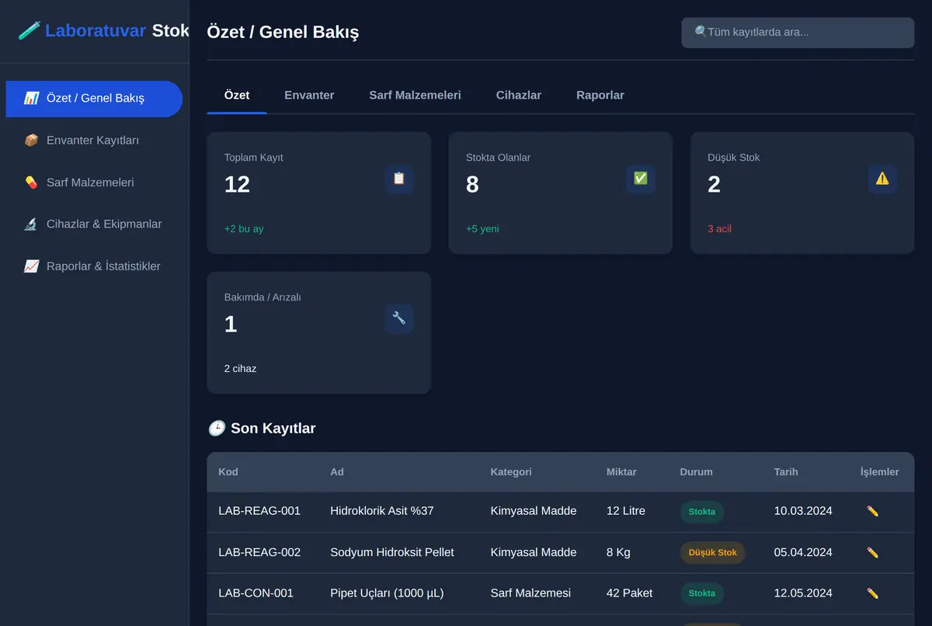This screenshot has width=932, height=626.
Task: Click the graph icon beside Raporlar & İstatistikler
Action: click(31, 266)
